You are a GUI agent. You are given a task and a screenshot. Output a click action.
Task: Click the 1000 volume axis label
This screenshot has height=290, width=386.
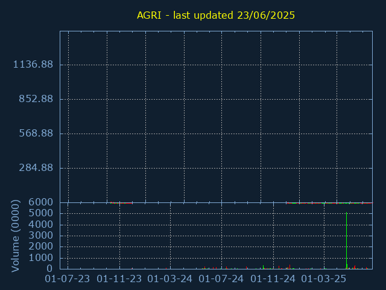(40, 258)
